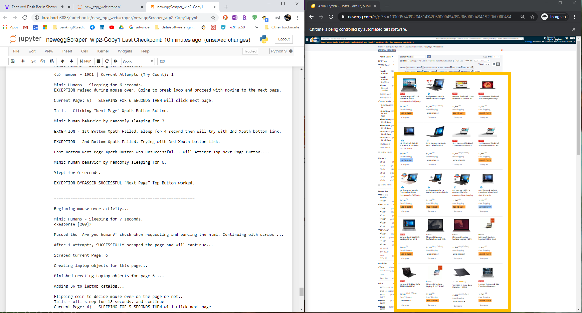Check the Refurbished condition filter

385,271
